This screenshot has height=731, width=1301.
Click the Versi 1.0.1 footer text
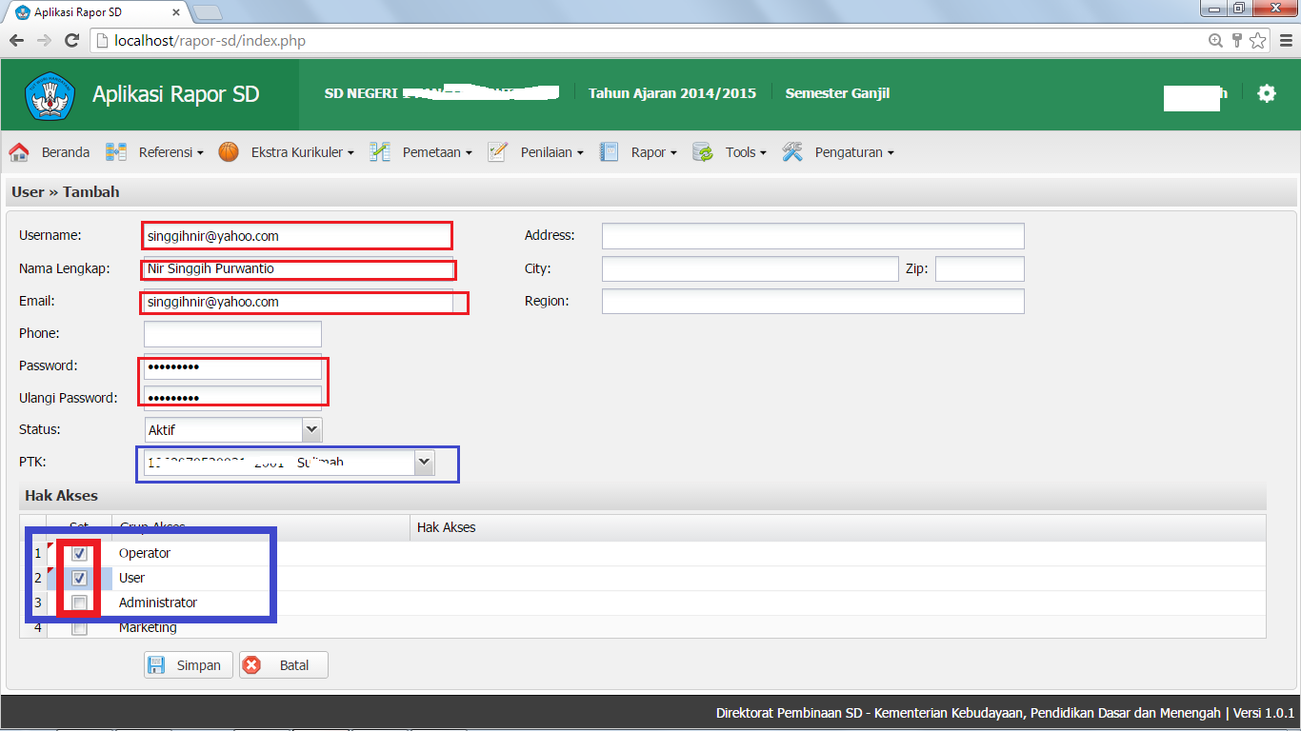1264,713
